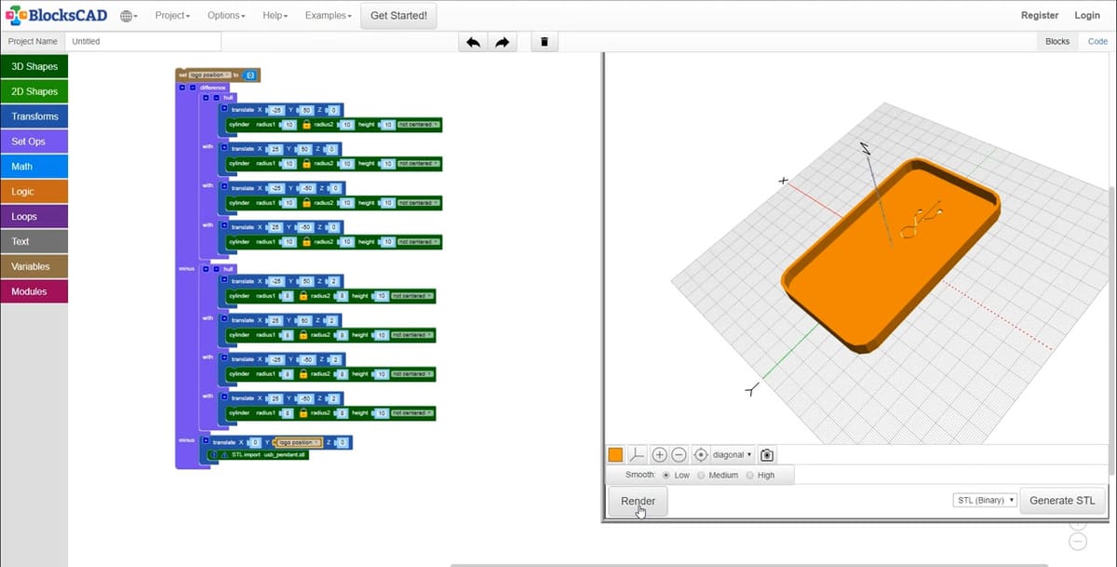This screenshot has width=1117, height=567.
Task: Open the Transforms category
Action: click(x=34, y=116)
